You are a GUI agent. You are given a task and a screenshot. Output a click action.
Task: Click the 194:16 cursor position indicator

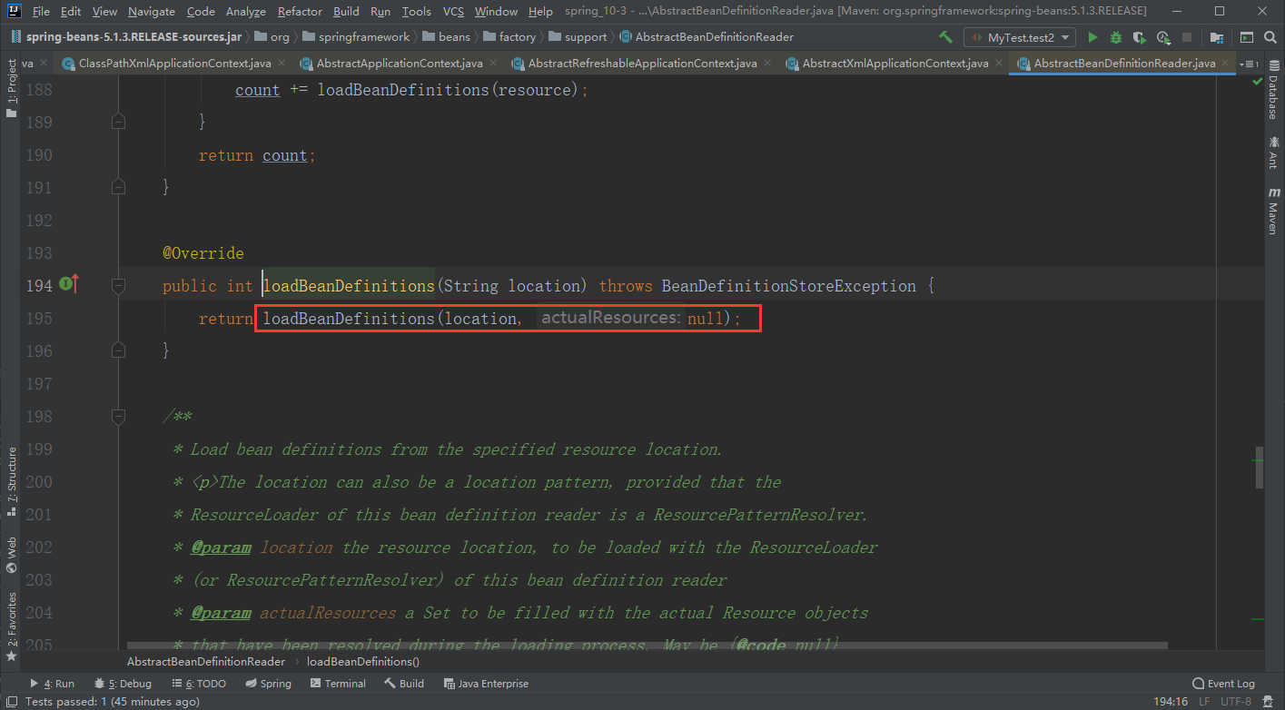click(x=1170, y=702)
